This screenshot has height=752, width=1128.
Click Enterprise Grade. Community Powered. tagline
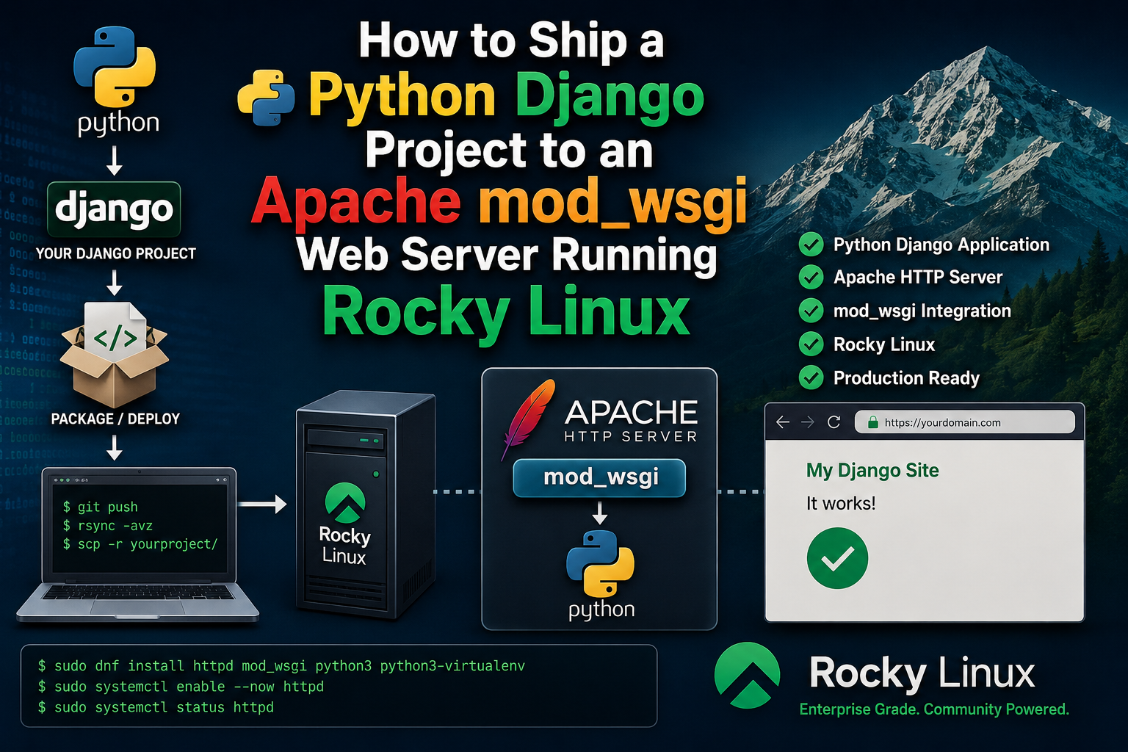[x=934, y=709]
